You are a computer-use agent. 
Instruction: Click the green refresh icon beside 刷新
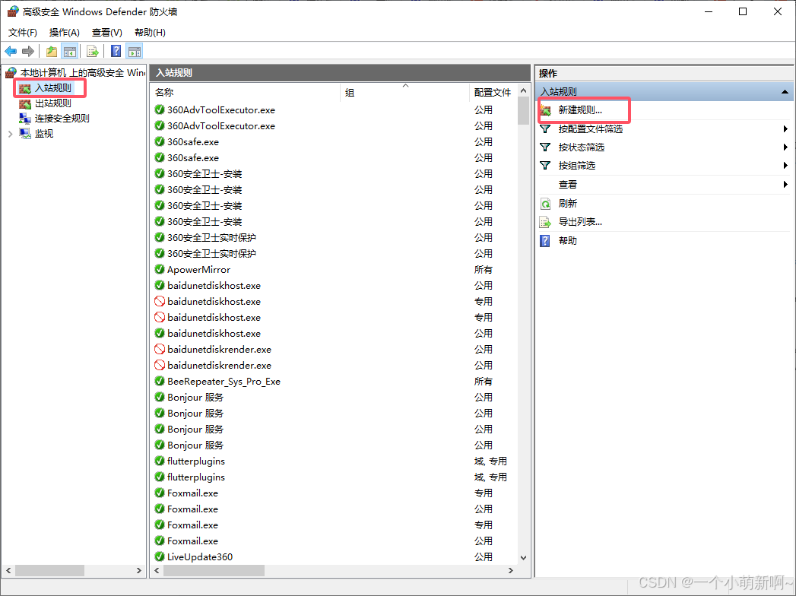click(545, 204)
